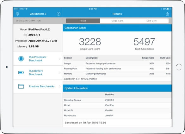Tap the Multi-Core column header
This screenshot has width=185, height=134.
(x=165, y=58)
